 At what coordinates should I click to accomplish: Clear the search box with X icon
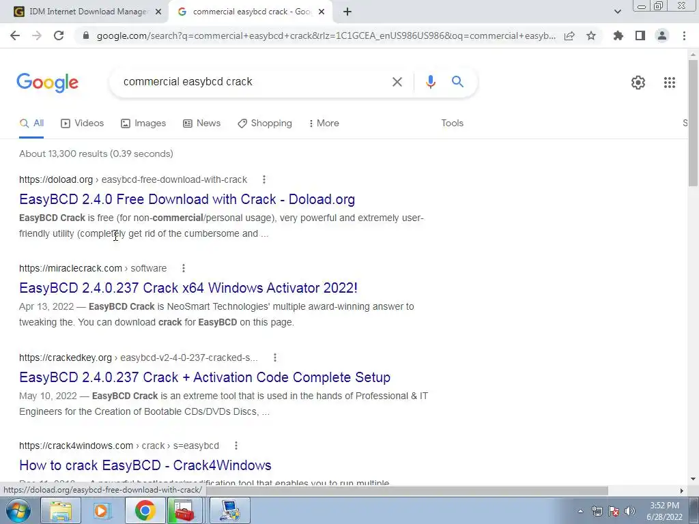[397, 82]
